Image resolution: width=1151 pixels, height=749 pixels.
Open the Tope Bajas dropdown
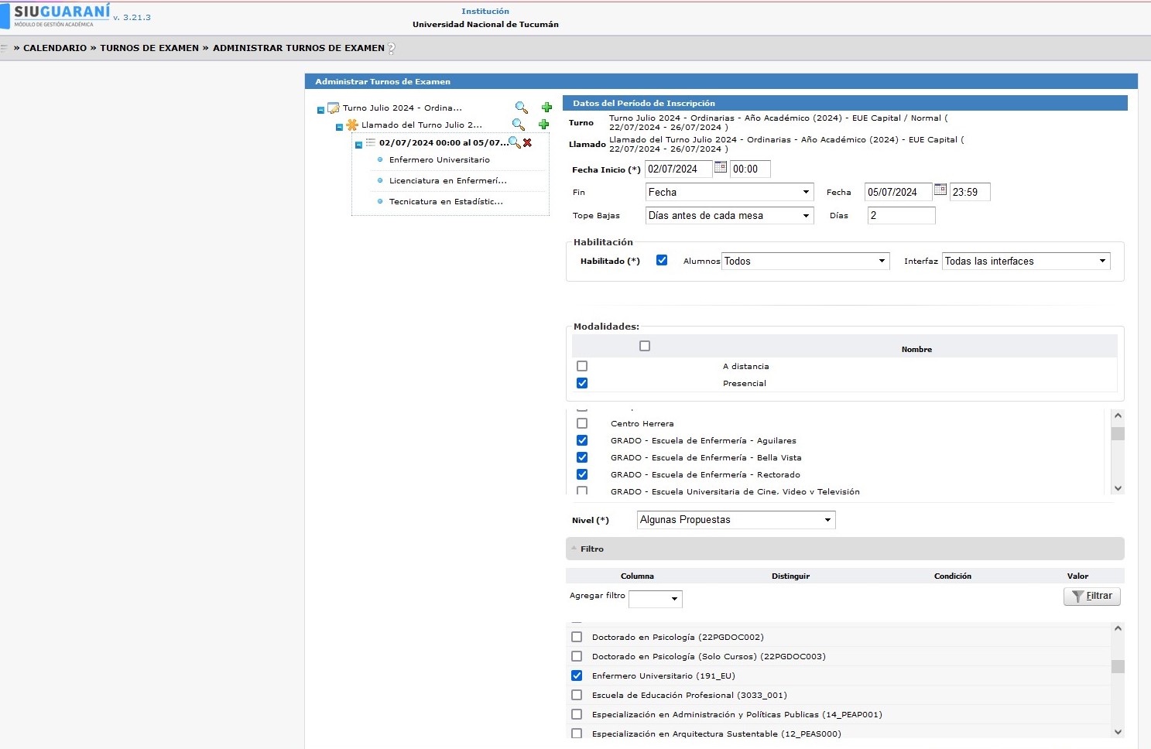[x=728, y=216]
